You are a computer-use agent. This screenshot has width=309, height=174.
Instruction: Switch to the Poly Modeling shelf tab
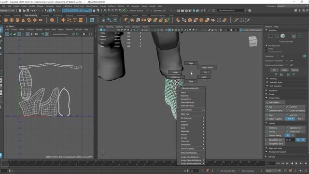31,15
